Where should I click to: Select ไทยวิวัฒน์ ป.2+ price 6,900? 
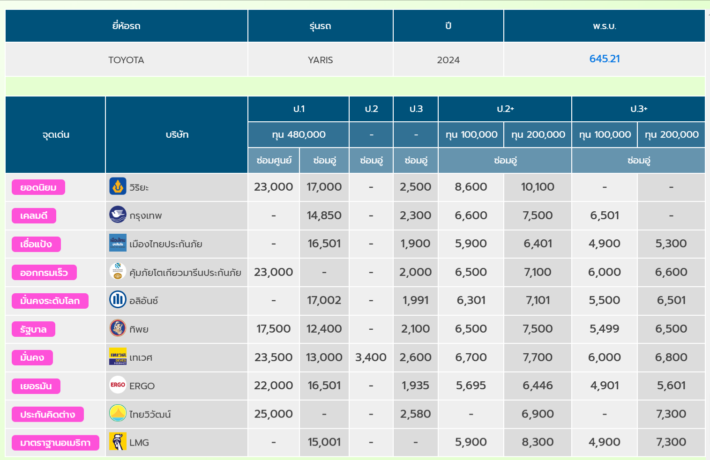(x=538, y=414)
